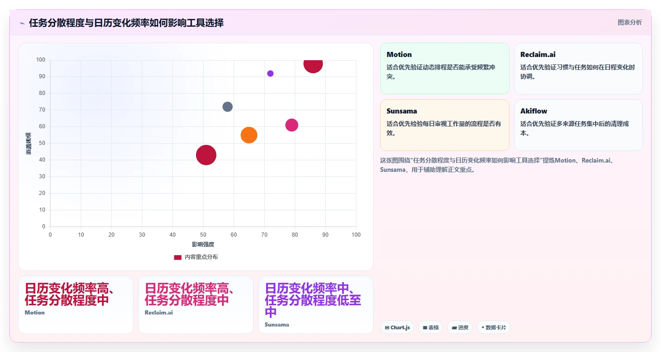Viewport: 661px width, 352px height.
Task: Click the gray bubble on chart
Action: [x=227, y=107]
